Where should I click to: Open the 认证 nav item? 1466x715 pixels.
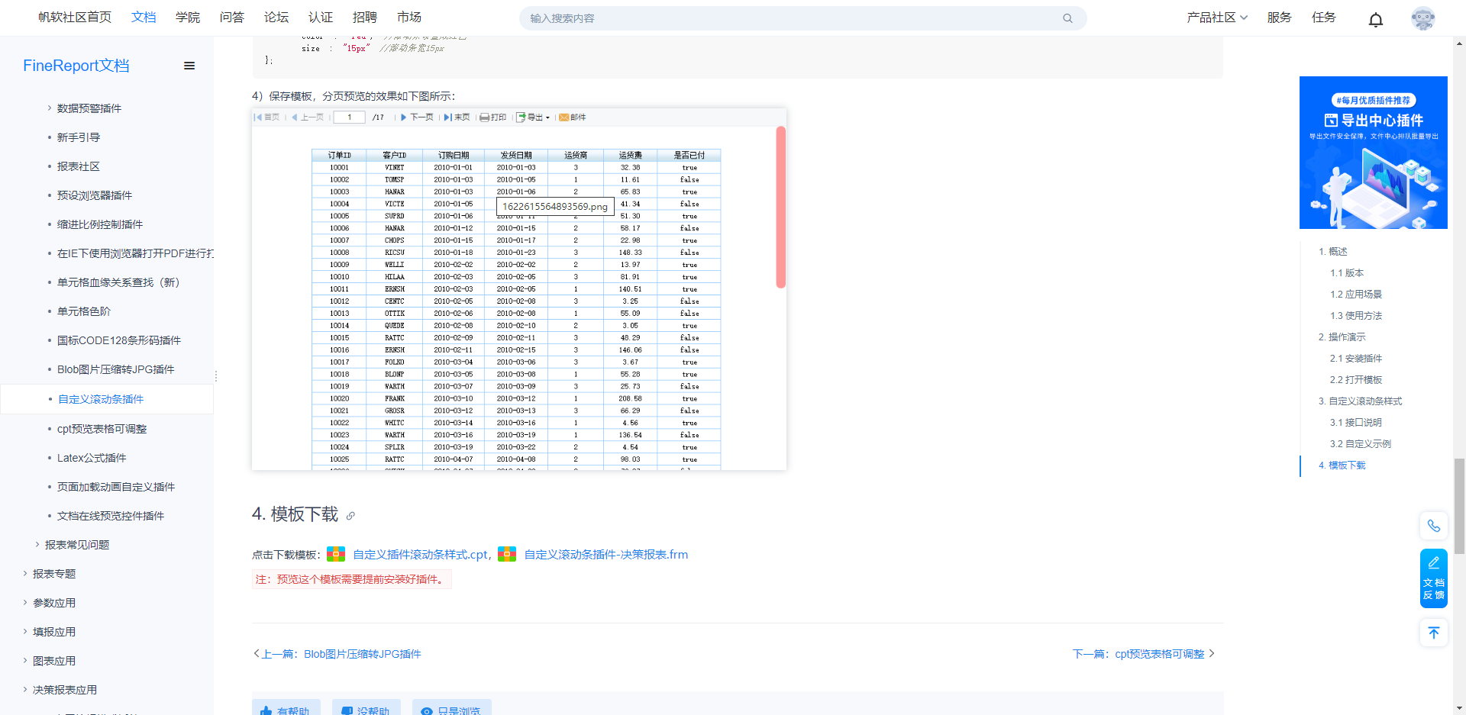(321, 18)
